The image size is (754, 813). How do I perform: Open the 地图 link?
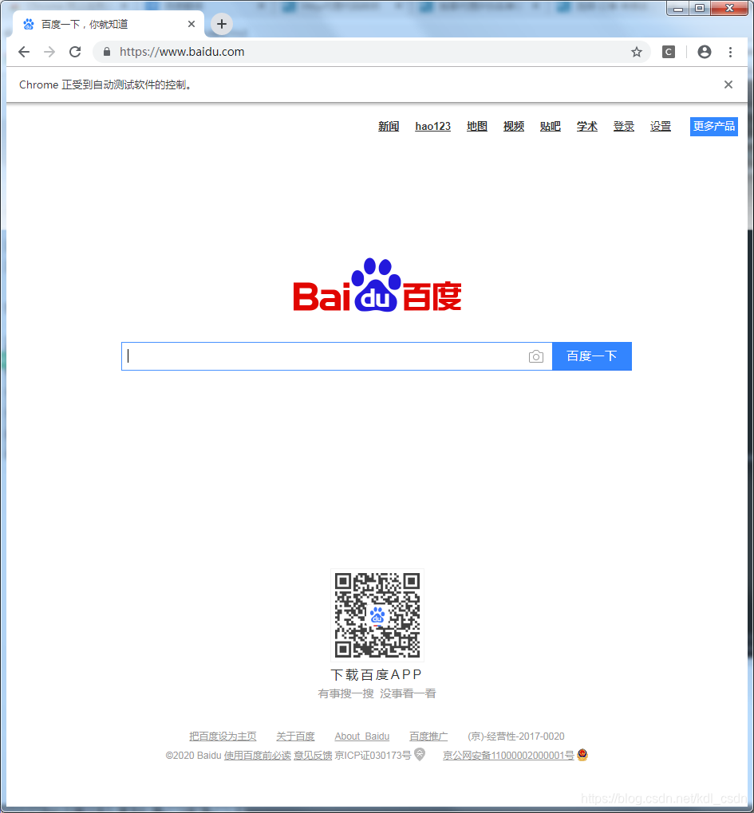[477, 127]
